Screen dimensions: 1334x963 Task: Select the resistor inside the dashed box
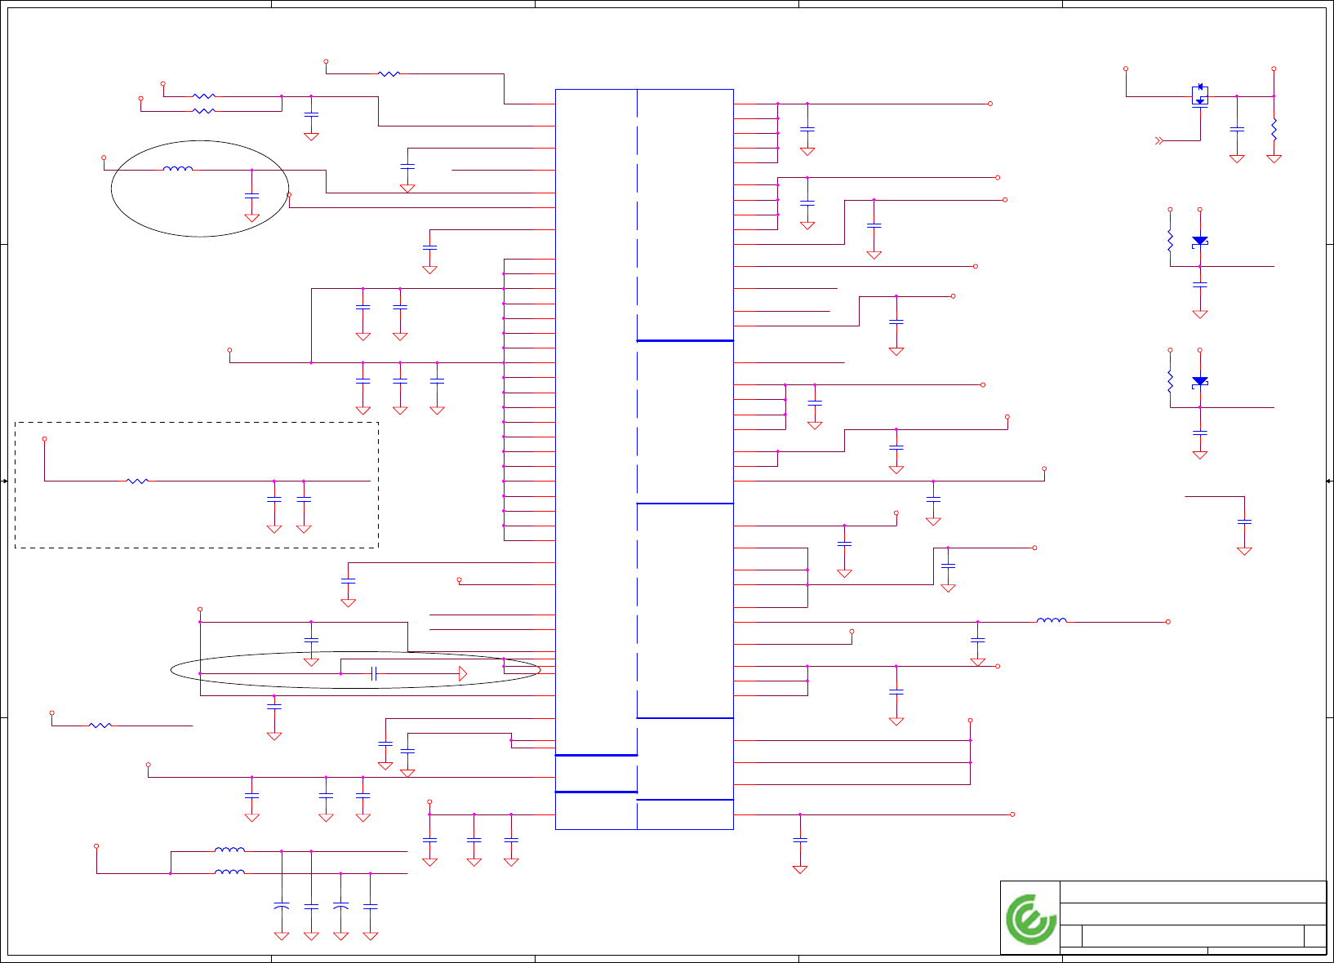(x=137, y=481)
